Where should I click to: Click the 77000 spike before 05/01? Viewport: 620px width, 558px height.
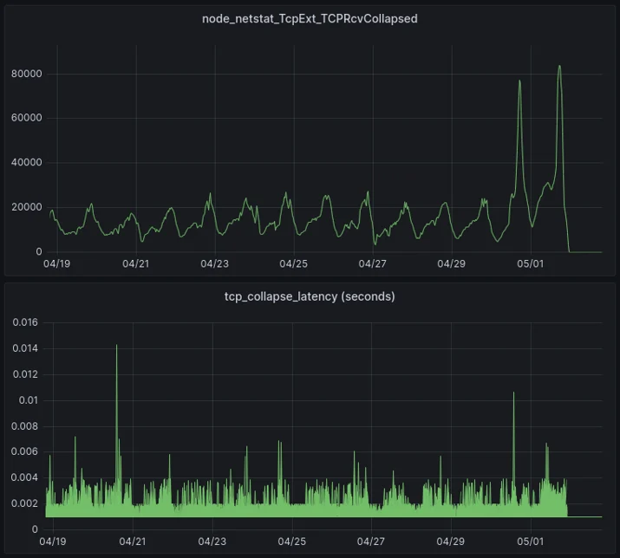point(519,81)
